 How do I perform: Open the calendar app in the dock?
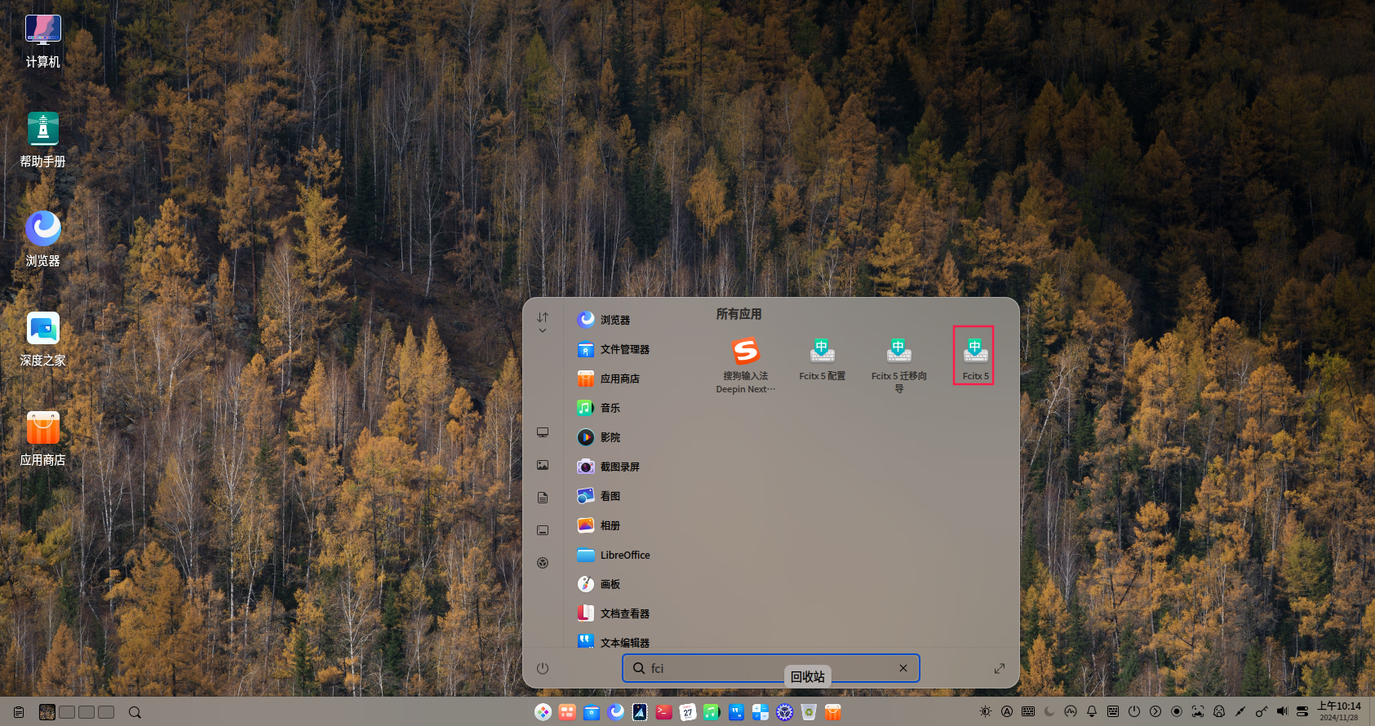click(x=688, y=712)
